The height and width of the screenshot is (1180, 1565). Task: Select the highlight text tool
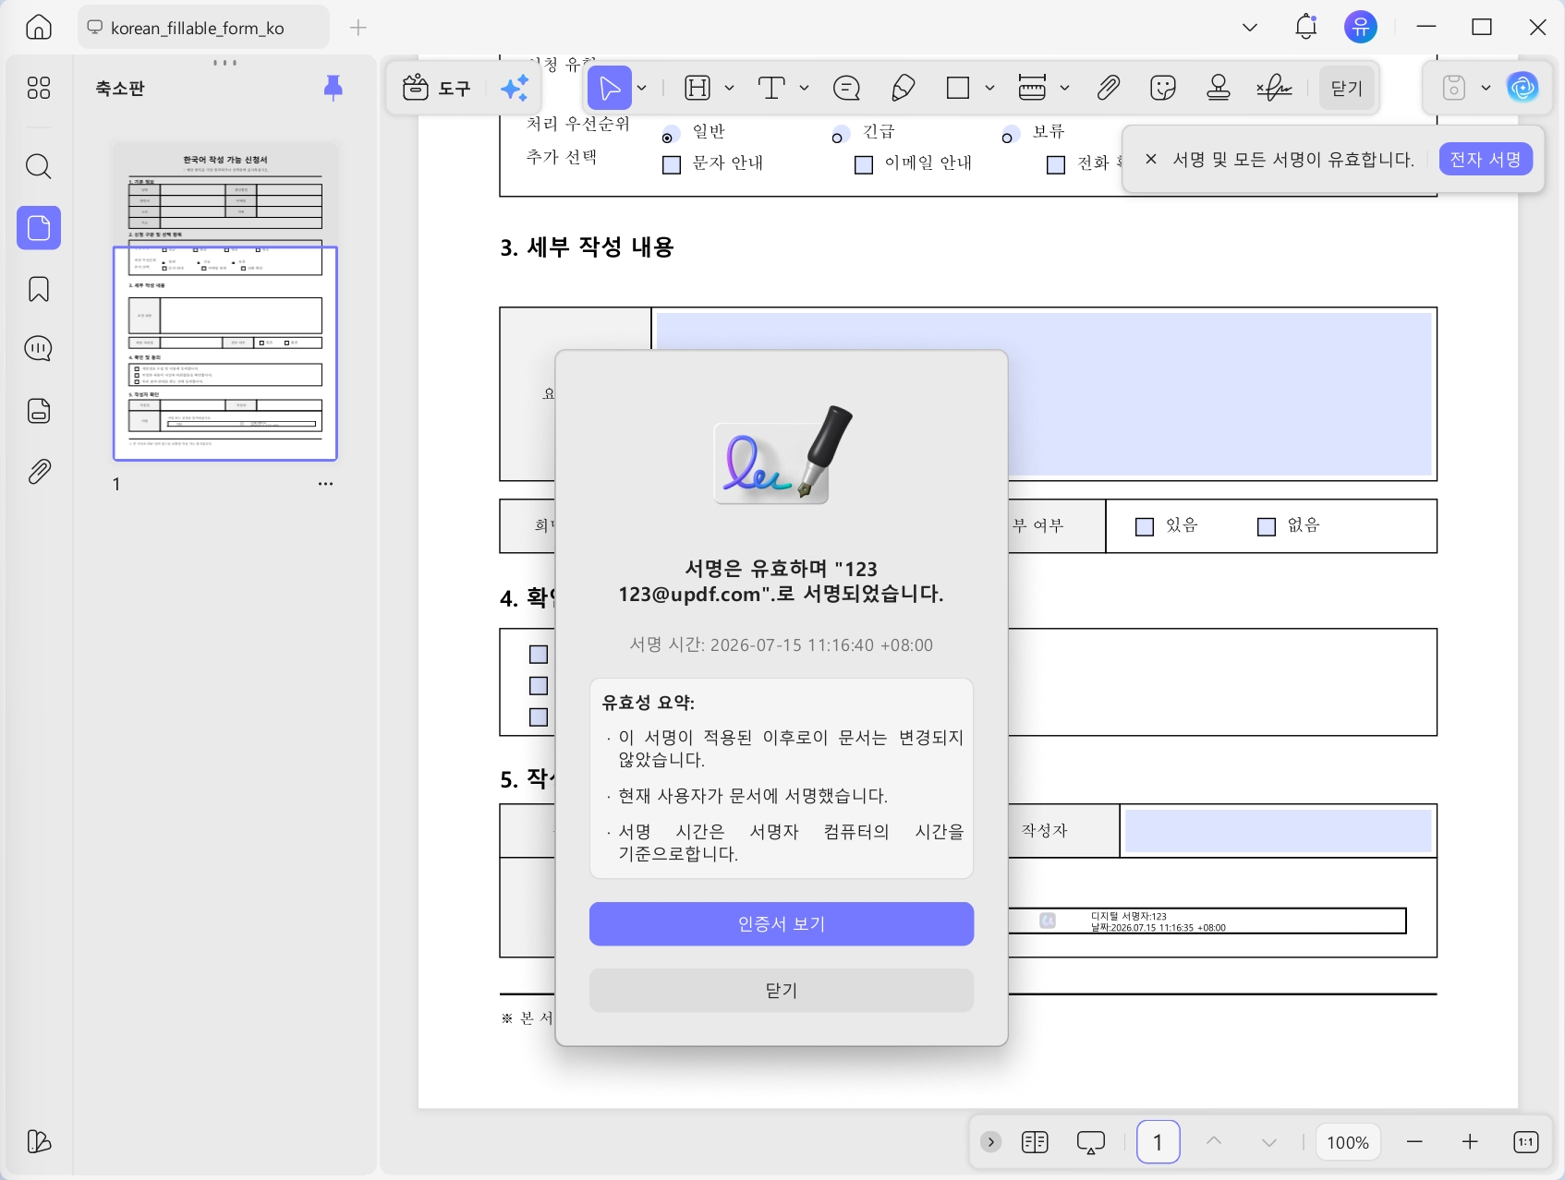click(x=698, y=88)
